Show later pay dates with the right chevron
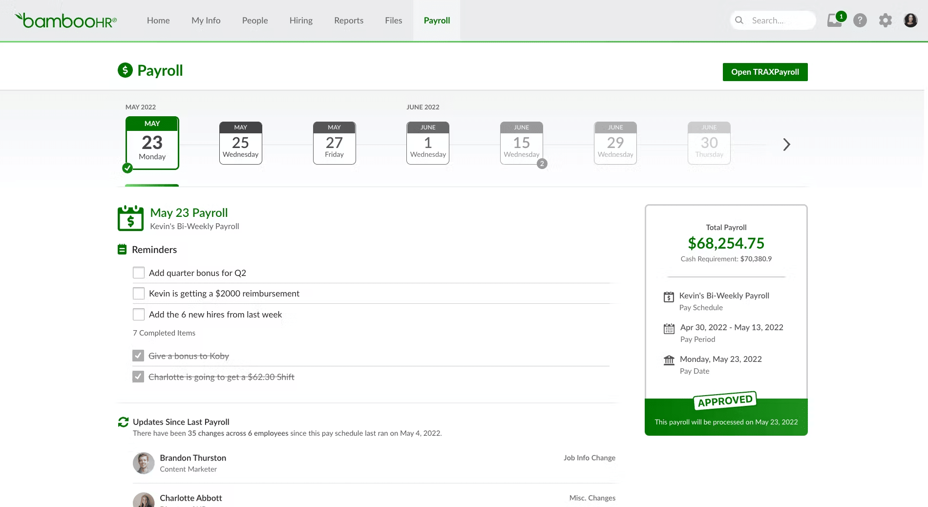This screenshot has width=928, height=507. 786,145
